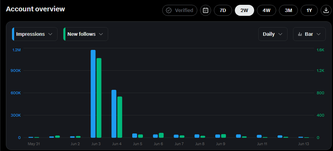This screenshot has height=151, width=333.
Task: Click the blue Impressions bar for Jun 4
Action: [114, 114]
